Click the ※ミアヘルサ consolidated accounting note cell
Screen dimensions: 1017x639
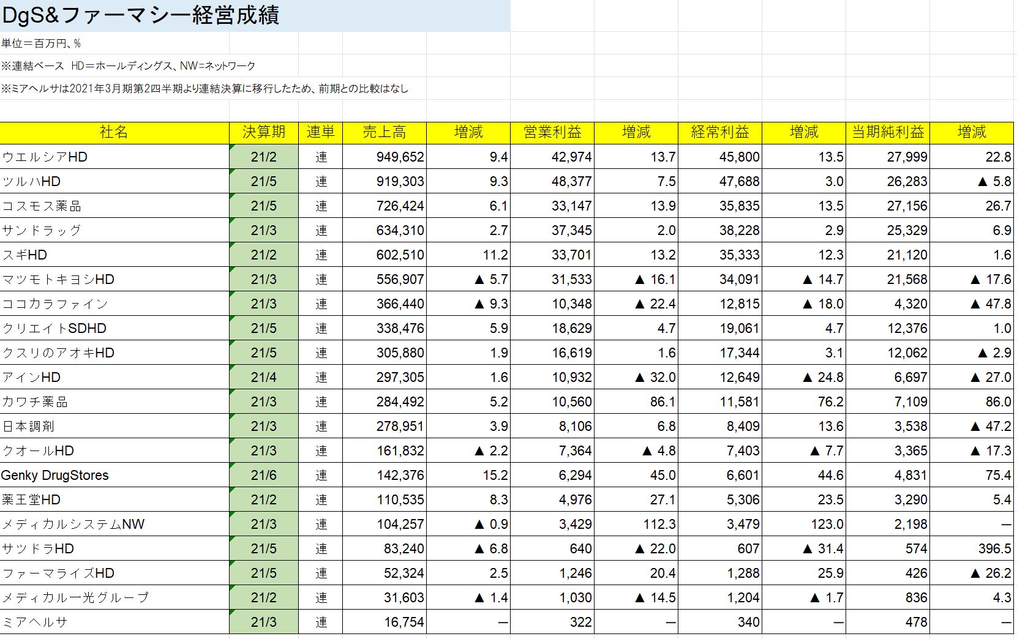click(x=205, y=89)
